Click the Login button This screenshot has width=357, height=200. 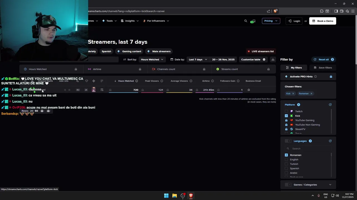(294, 21)
